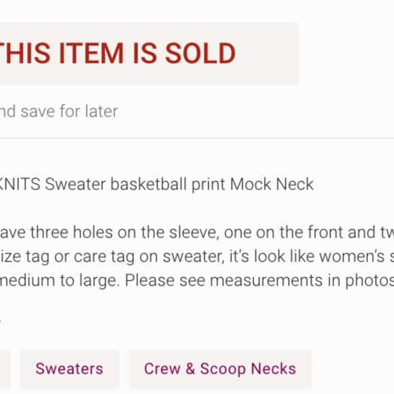Click the word 'ITEM' in the banner

[x=91, y=53]
